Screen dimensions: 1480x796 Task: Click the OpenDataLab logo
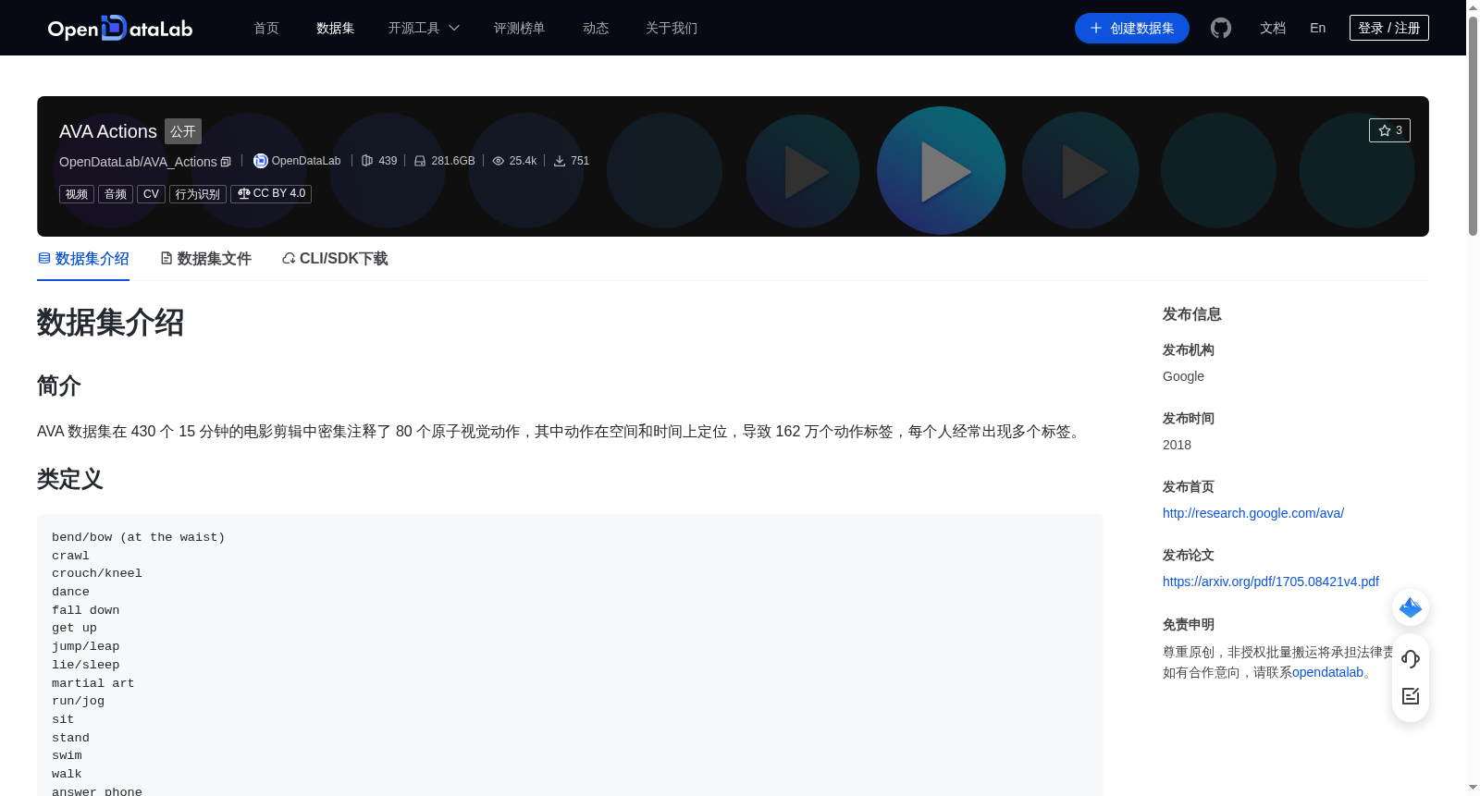point(120,28)
